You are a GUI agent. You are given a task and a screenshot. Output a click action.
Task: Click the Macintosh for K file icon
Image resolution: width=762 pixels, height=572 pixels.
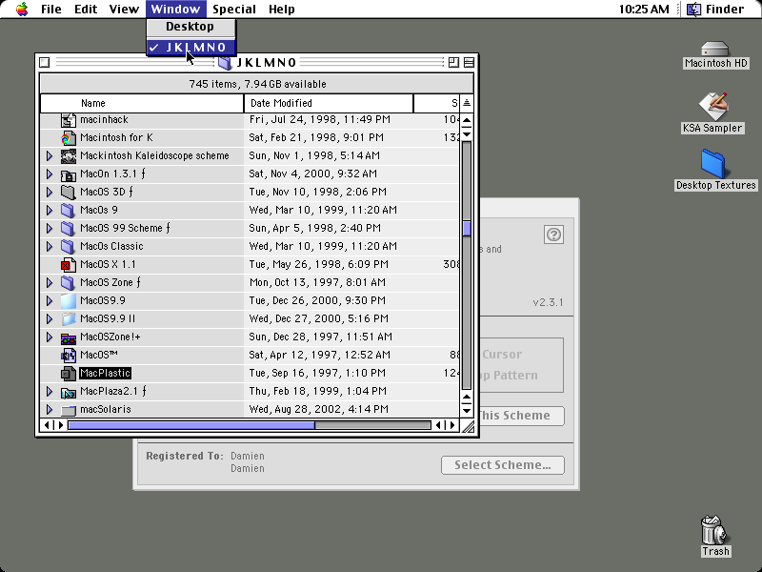pos(69,137)
